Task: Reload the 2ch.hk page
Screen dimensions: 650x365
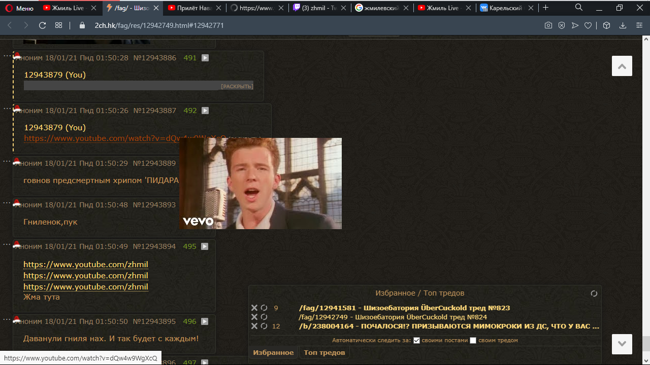Action: coord(42,25)
